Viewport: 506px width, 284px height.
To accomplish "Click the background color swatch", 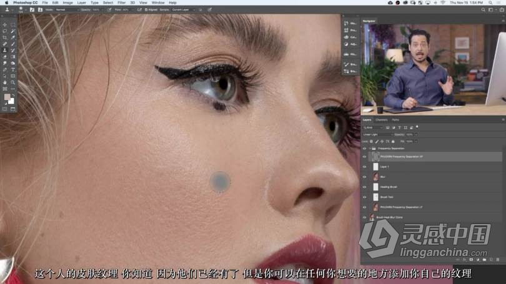I will [12, 101].
